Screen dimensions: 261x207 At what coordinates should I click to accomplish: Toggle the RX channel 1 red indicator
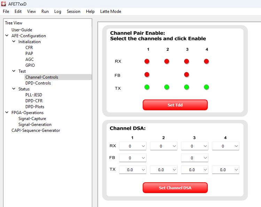click(x=147, y=61)
